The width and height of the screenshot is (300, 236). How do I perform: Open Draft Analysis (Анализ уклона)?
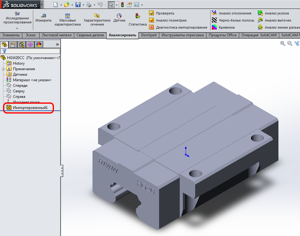pos(273,13)
